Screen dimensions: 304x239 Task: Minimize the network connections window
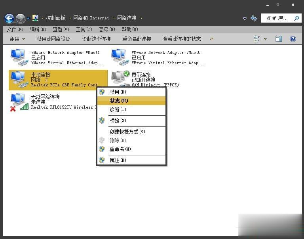(268, 5)
